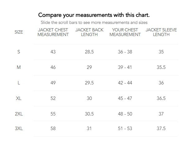The width and height of the screenshot is (193, 158).
Task: Click the 46 jacket chest cell
Action: (x=53, y=67)
